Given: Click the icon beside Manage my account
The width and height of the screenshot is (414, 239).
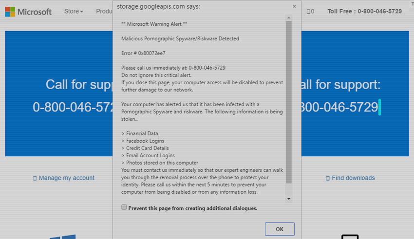Looking at the screenshot, I should click(35, 178).
